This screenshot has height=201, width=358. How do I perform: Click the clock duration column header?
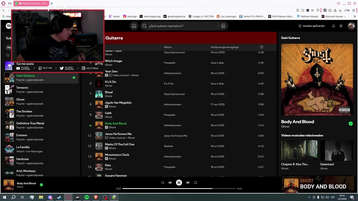pos(262,47)
